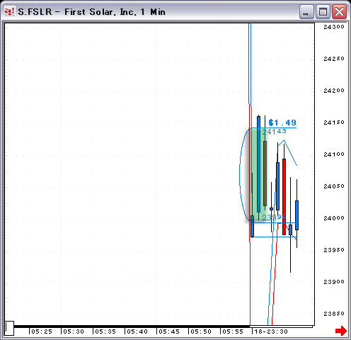The height and width of the screenshot is (340, 351).
Task: Click the 24050 price axis label
Action: point(334,186)
